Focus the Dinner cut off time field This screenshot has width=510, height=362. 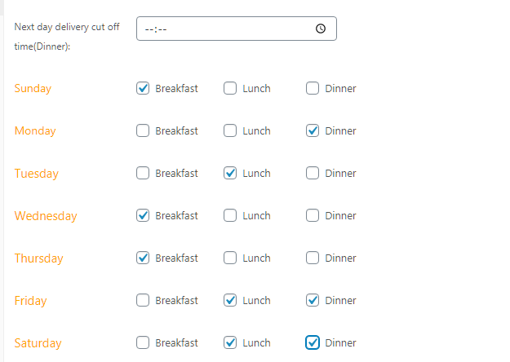(x=237, y=29)
